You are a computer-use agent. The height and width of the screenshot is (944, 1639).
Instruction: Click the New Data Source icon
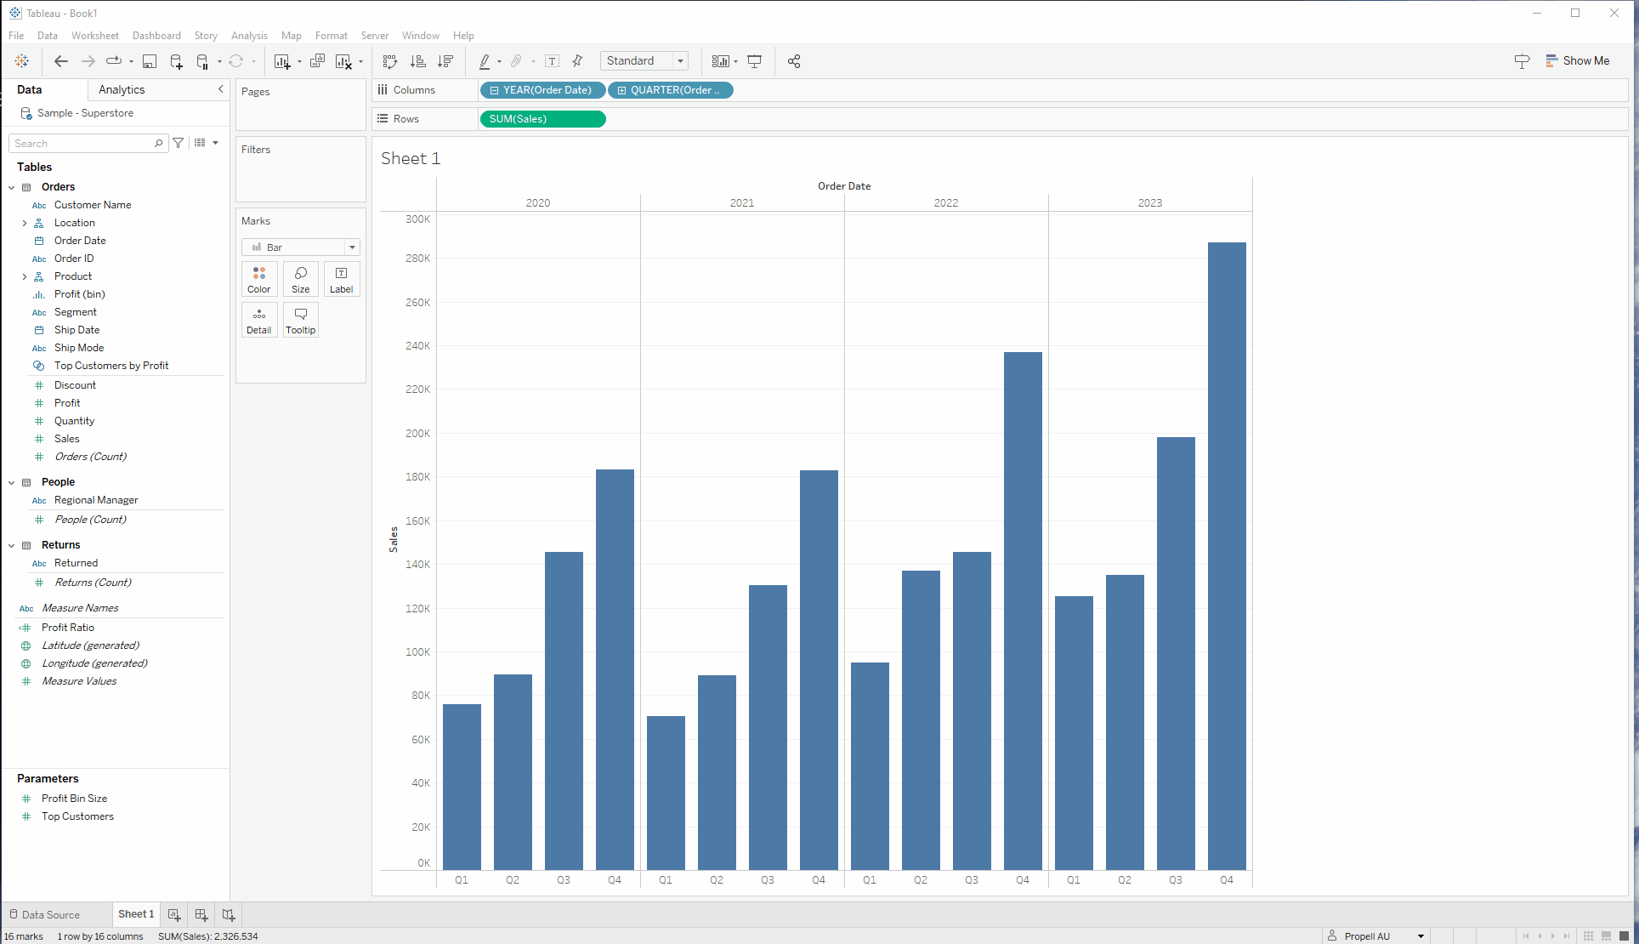(x=176, y=61)
